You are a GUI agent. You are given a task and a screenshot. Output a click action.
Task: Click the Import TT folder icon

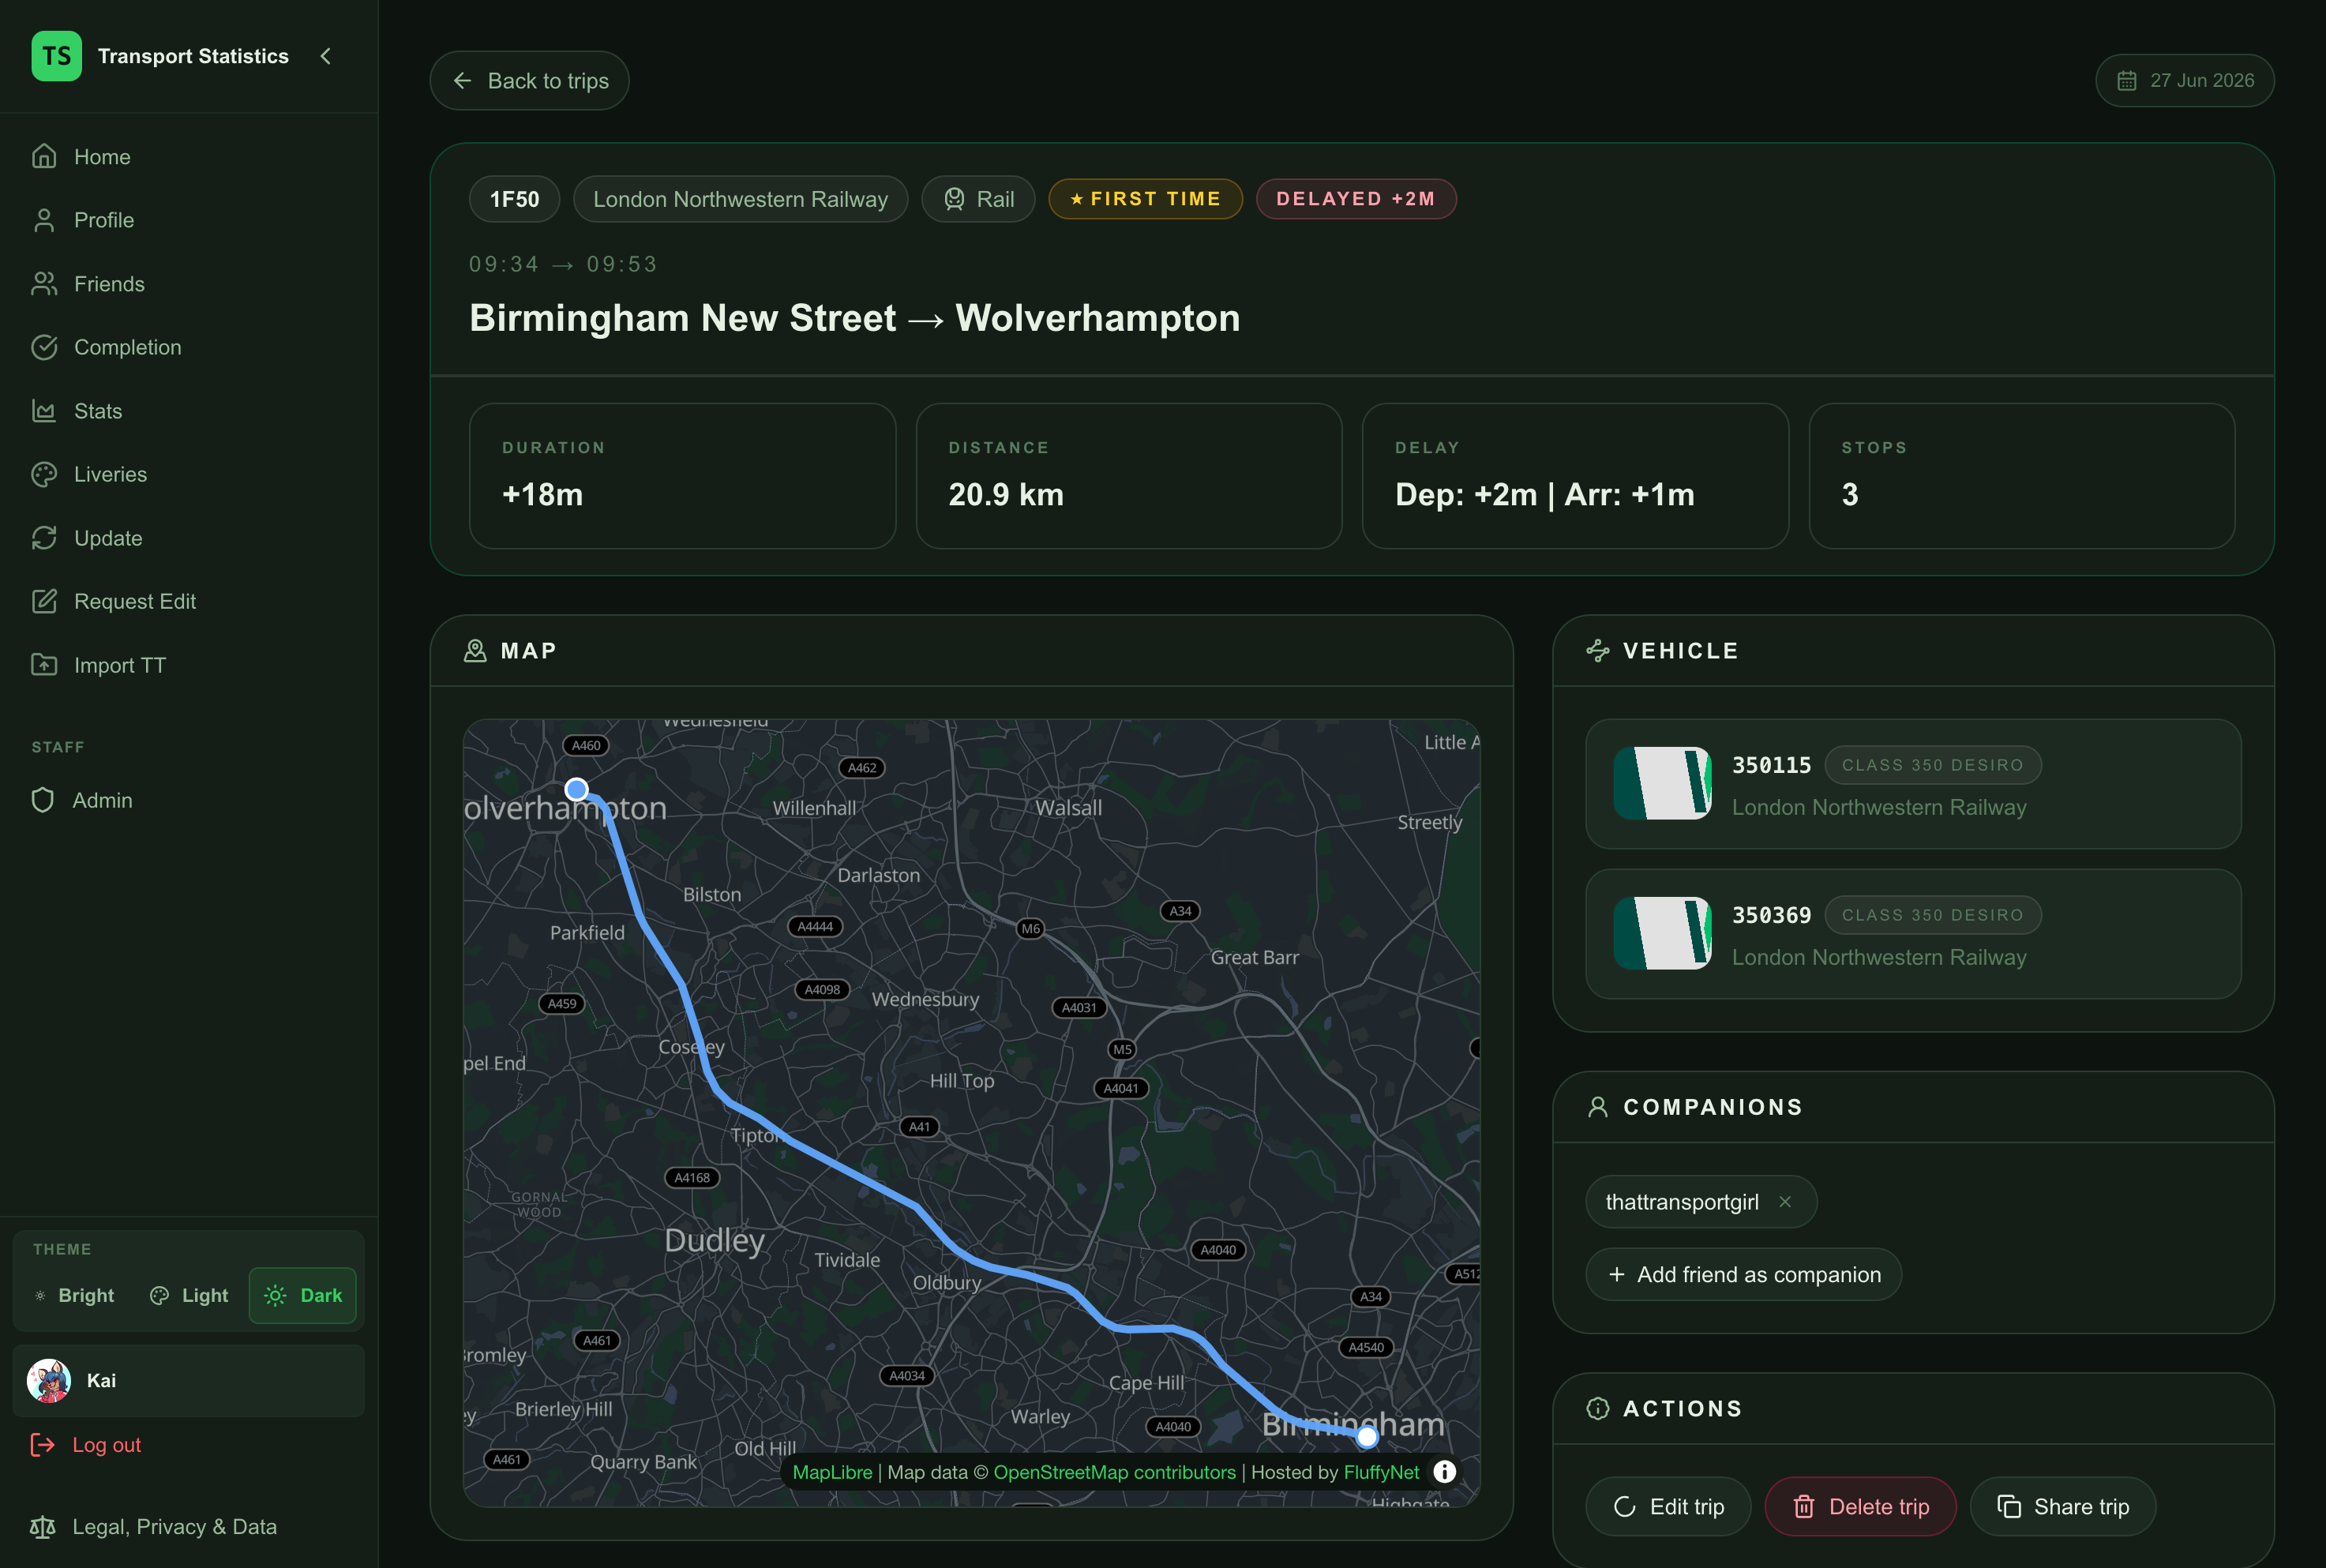tap(44, 665)
